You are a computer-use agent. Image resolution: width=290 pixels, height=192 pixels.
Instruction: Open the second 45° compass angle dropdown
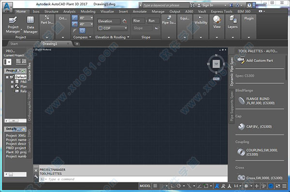91,24
